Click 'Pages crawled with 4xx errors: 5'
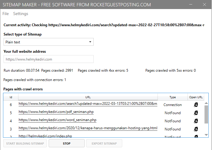Screen dimensions: 212x150 click(103, 70)
